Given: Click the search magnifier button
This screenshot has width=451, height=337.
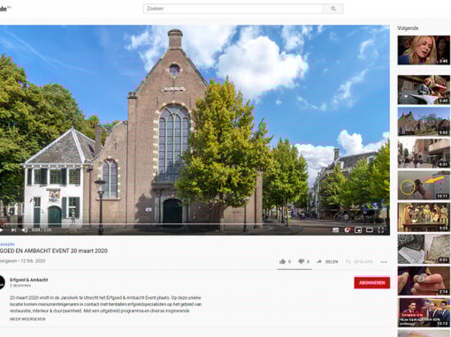Looking at the screenshot, I should click(333, 9).
